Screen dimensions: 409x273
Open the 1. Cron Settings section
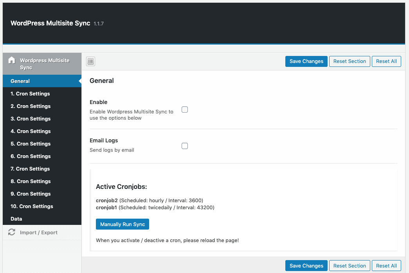tap(30, 93)
